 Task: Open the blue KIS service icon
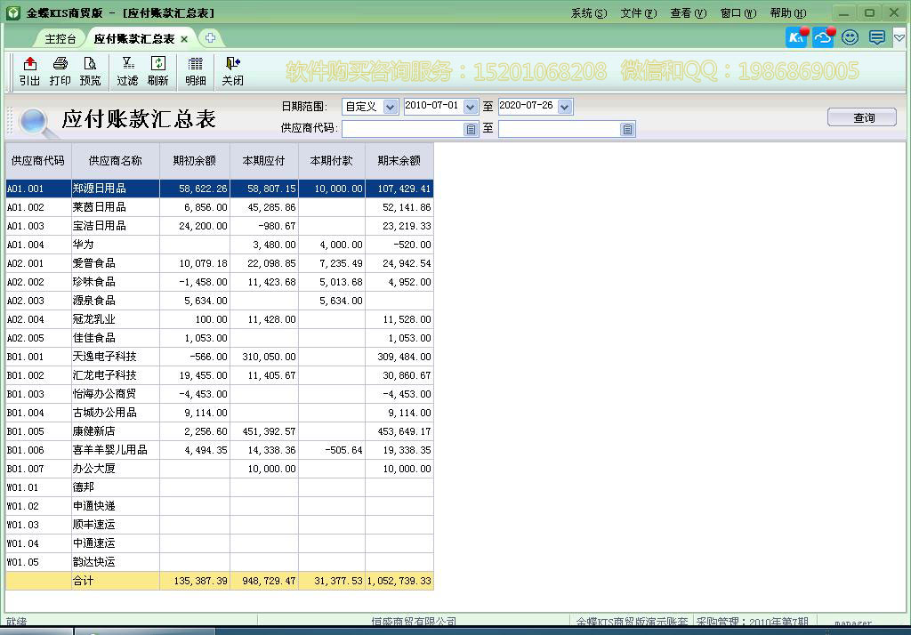click(796, 37)
